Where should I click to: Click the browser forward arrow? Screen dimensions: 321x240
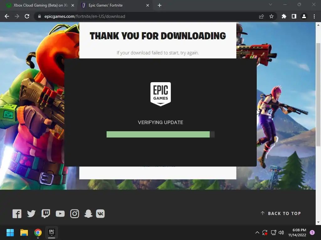17,16
